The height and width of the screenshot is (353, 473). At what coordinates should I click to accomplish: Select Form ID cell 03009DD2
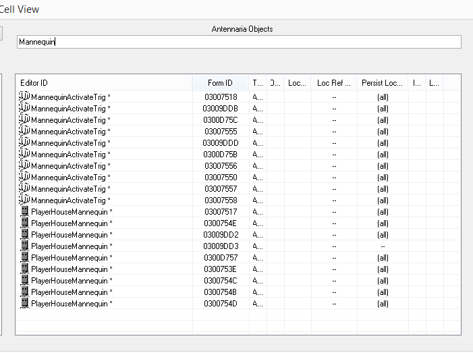click(221, 235)
